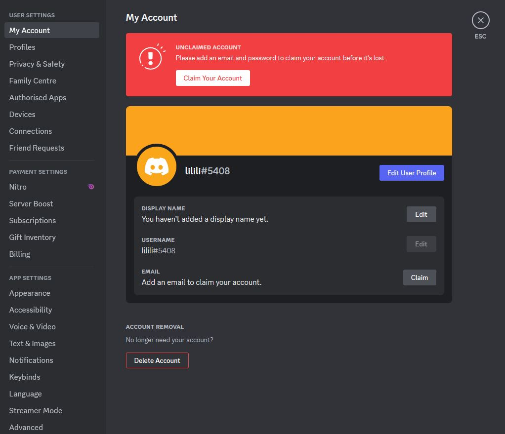Click 'You haven't added a display name yet.'
The image size is (505, 434).
point(205,219)
